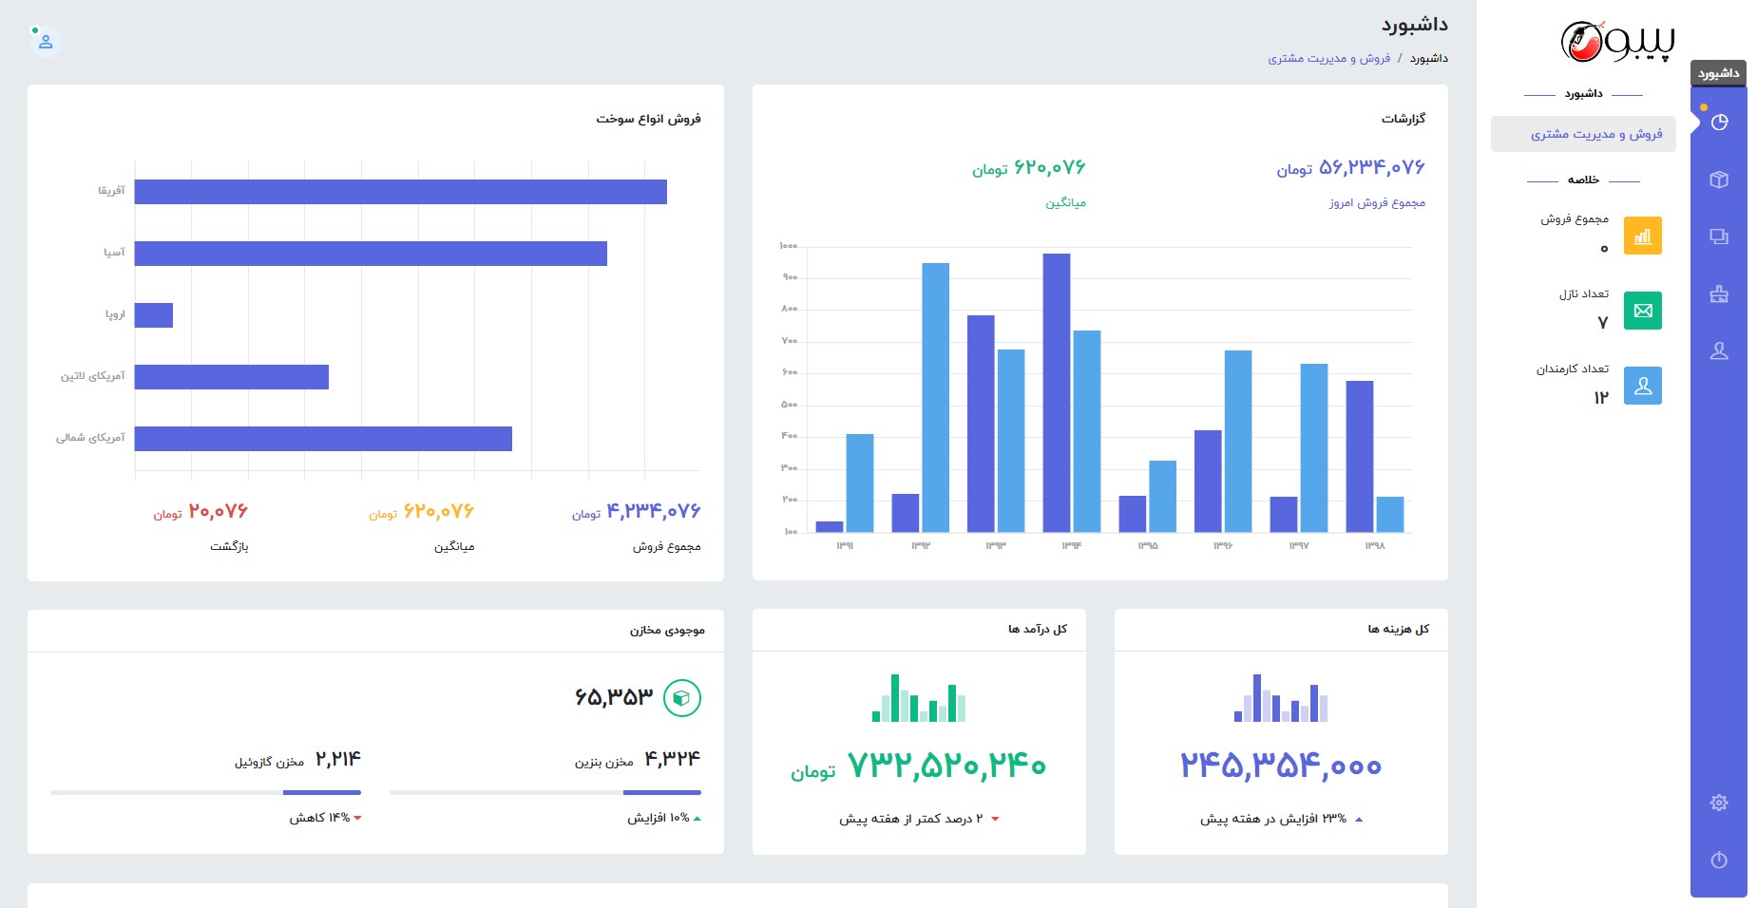Click the مخزن گازوئیل progress bar
Viewport: 1757px width, 908px height.
[x=206, y=792]
